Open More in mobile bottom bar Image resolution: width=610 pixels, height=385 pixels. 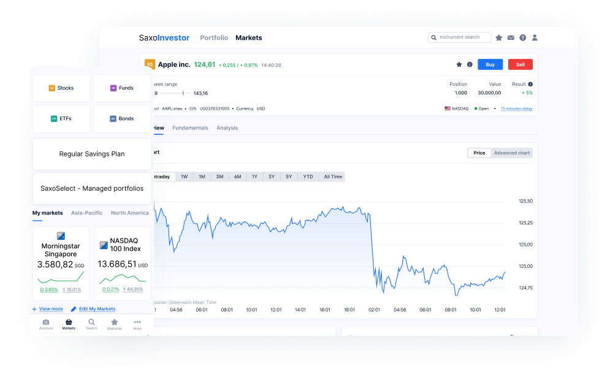click(x=137, y=324)
